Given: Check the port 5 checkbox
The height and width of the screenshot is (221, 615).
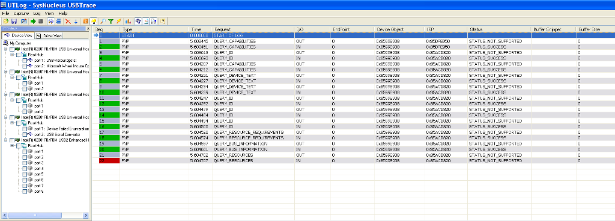Looking at the screenshot, I should click(x=24, y=174).
